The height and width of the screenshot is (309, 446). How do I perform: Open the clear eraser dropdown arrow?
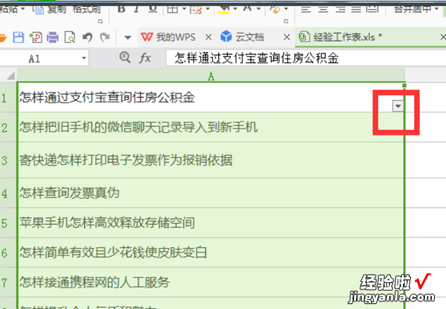pos(286,9)
